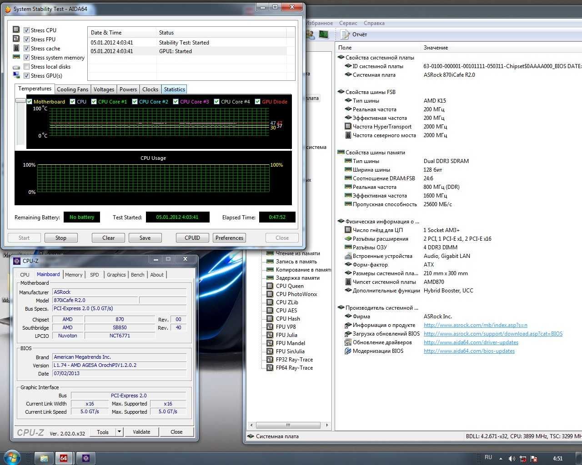Switch to Statistics tab
This screenshot has height=465, width=582.
pyautogui.click(x=175, y=89)
